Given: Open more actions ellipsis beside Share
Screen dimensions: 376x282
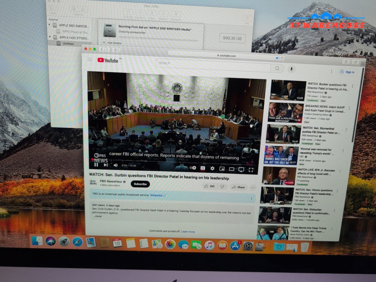Looking at the screenshot, I should (x=253, y=188).
